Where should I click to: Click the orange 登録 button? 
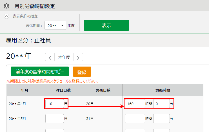82,72
